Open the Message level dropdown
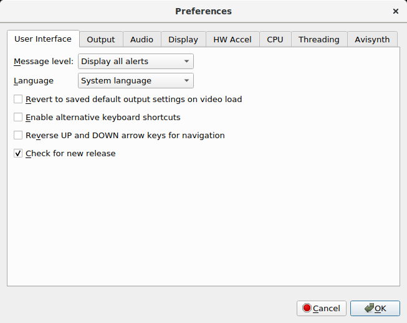 [136, 62]
